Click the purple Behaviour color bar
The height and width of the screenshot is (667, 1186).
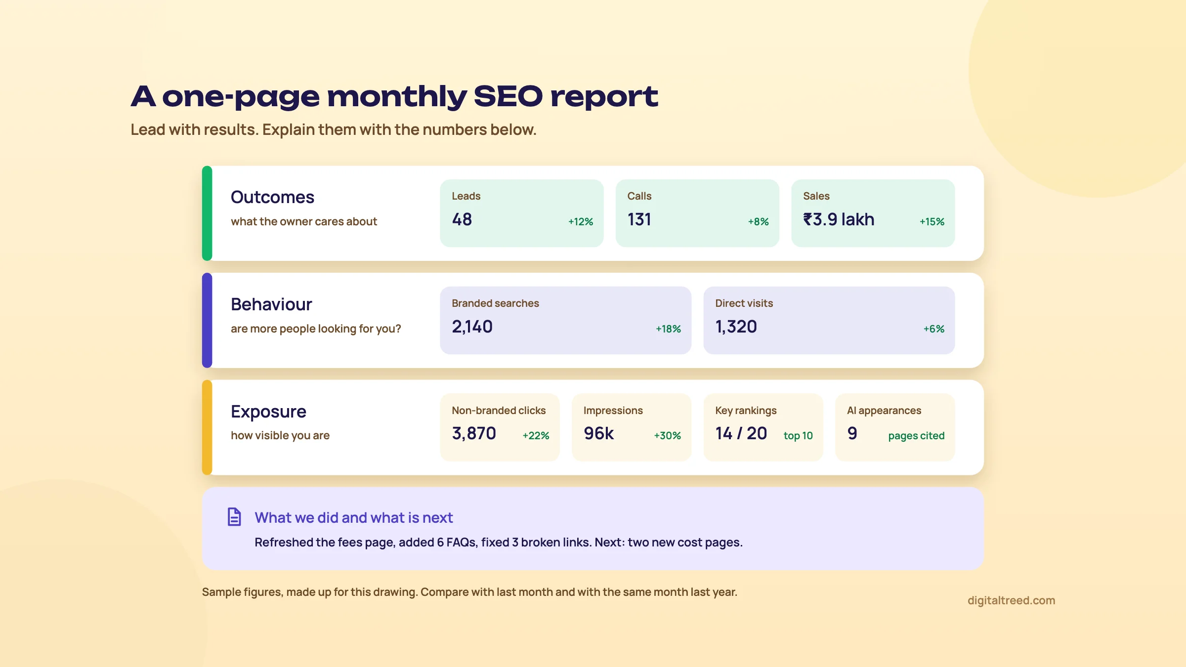207,320
